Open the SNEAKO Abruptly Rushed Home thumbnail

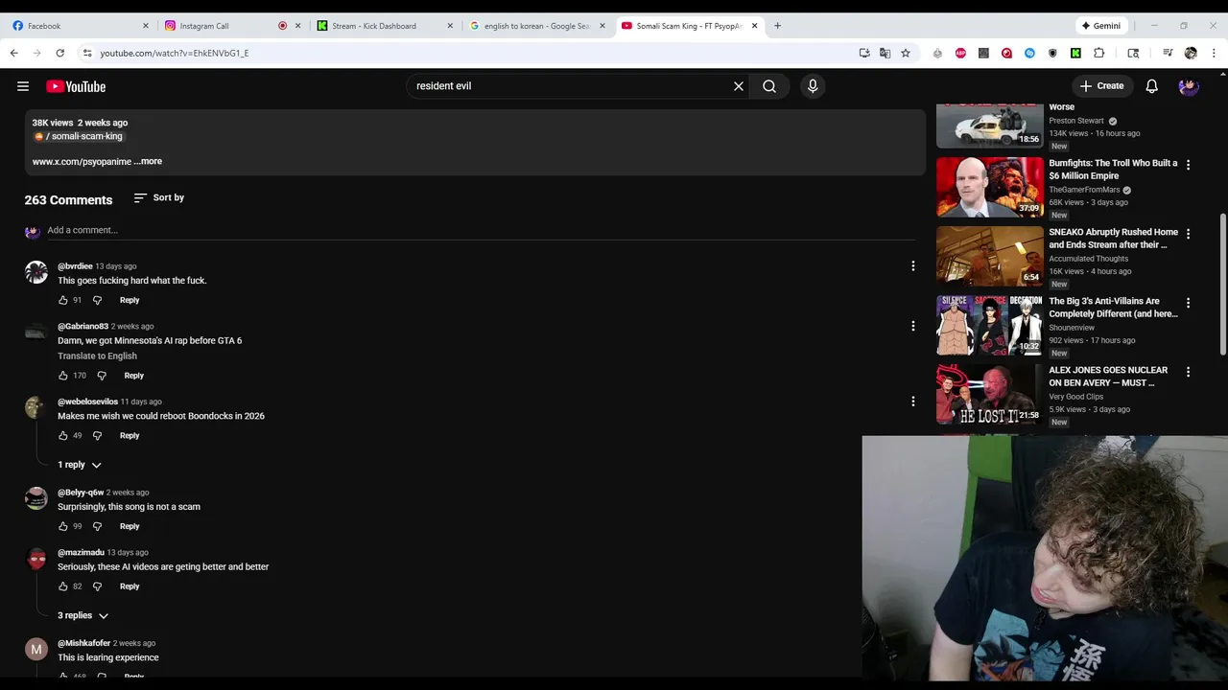click(x=989, y=257)
